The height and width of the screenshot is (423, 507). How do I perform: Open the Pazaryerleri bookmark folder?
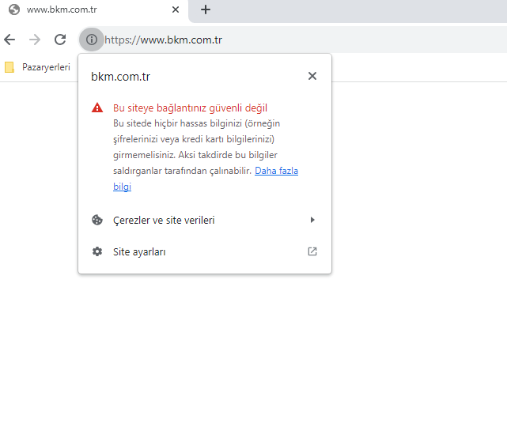coord(37,67)
